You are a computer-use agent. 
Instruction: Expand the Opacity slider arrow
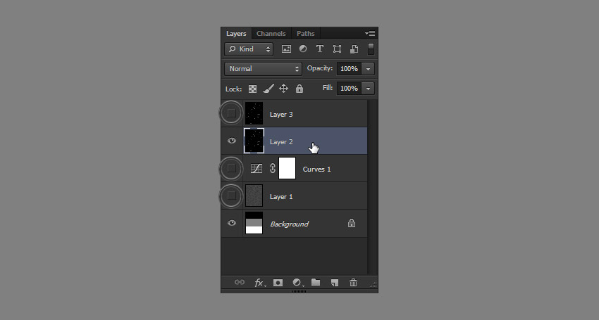click(x=369, y=69)
